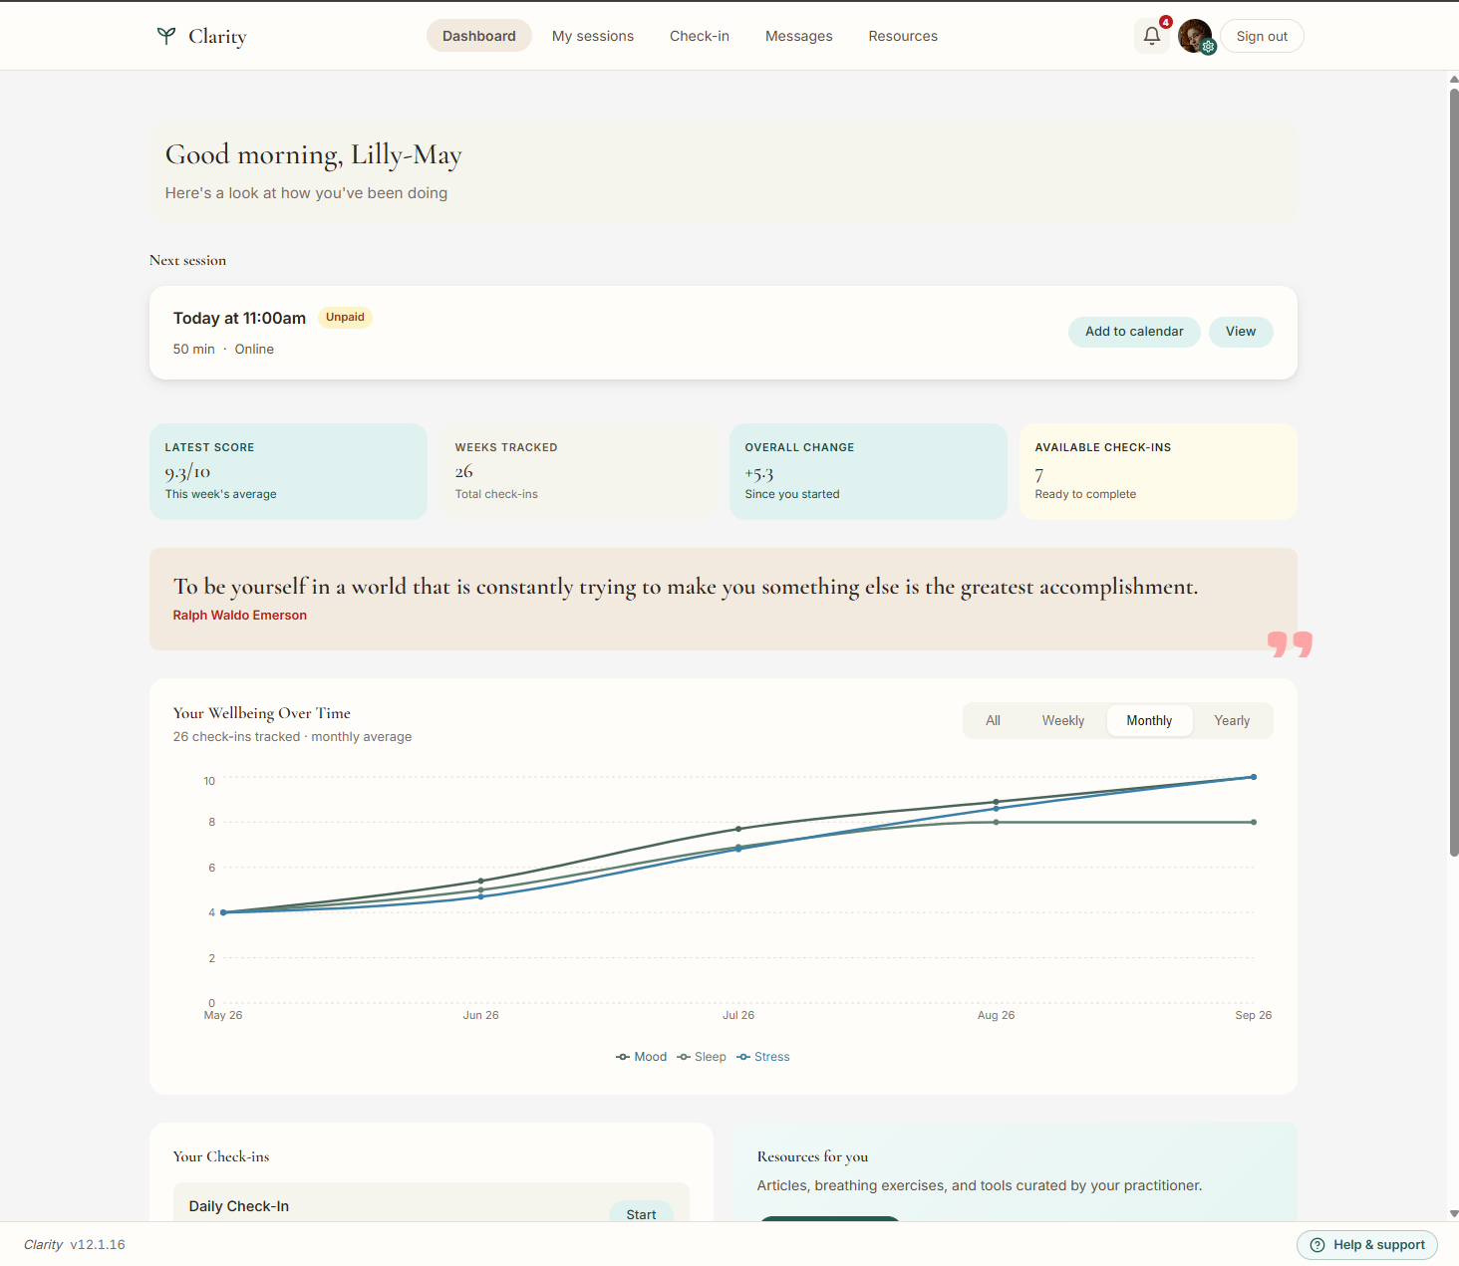Click the Jul 26 axis label
Screen dimensions: 1459x1266
[x=738, y=1015]
